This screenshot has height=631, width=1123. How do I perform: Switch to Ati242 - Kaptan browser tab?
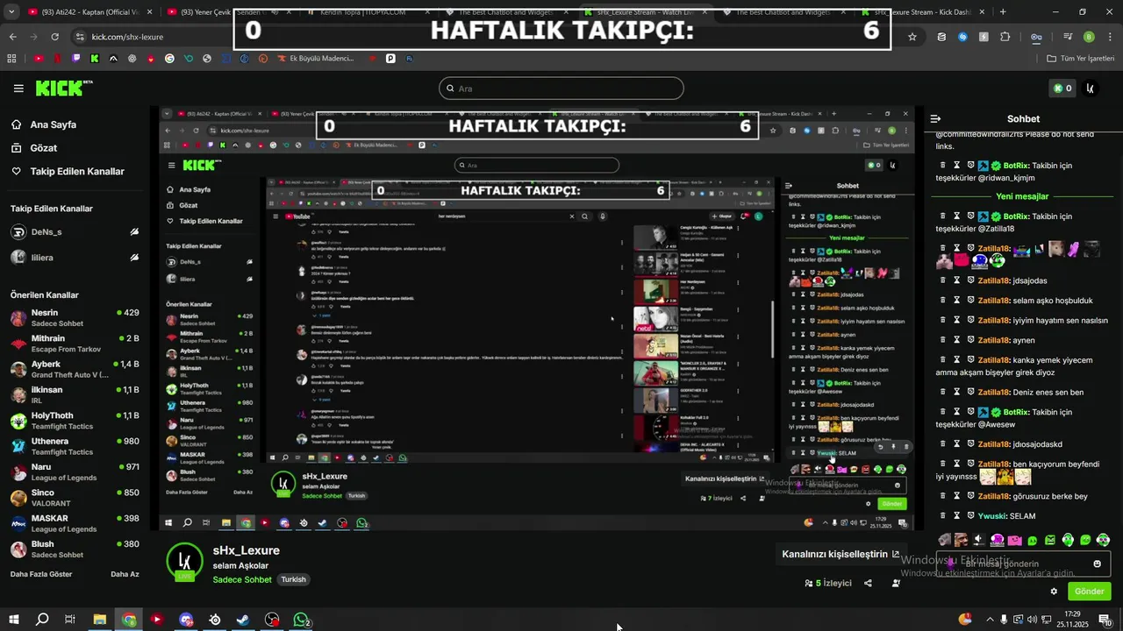click(89, 12)
